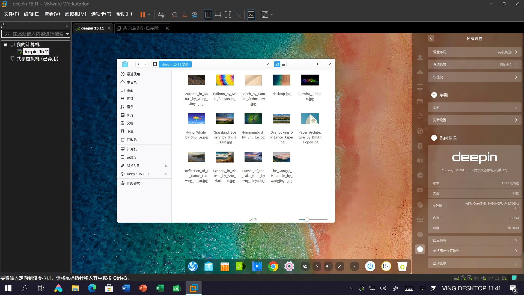Screen dimensions: 524x295
Task: Click the file manager search magnifier icon
Action: pyautogui.click(x=268, y=64)
